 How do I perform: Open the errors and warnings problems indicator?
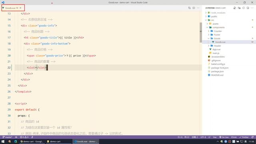pos(24,137)
